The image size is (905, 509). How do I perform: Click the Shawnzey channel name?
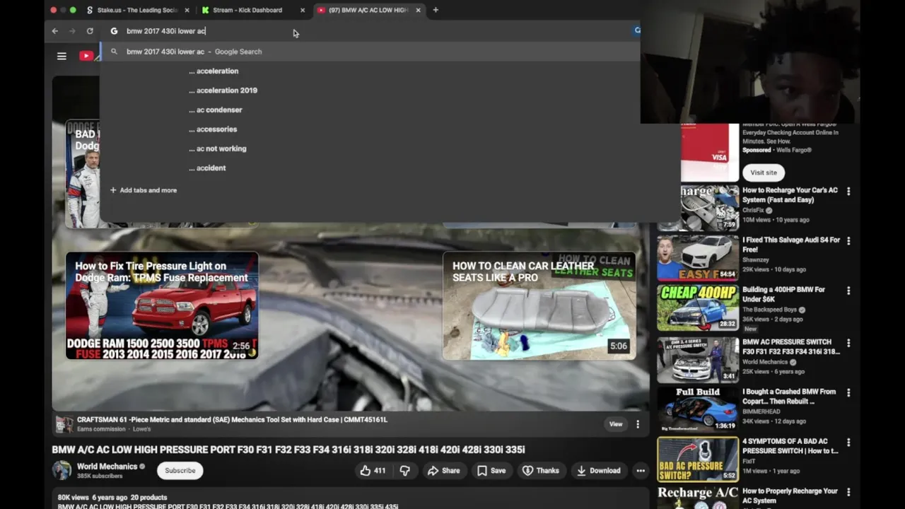pos(756,259)
